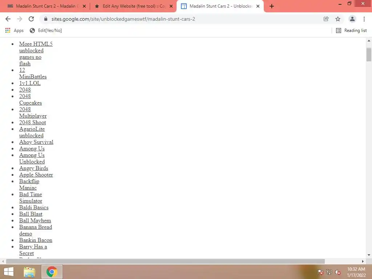Click the browser forward arrow
This screenshot has height=279, width=372.
(20, 19)
